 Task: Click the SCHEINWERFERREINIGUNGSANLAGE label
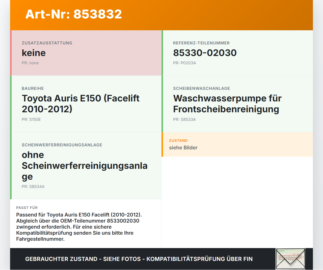[62, 145]
